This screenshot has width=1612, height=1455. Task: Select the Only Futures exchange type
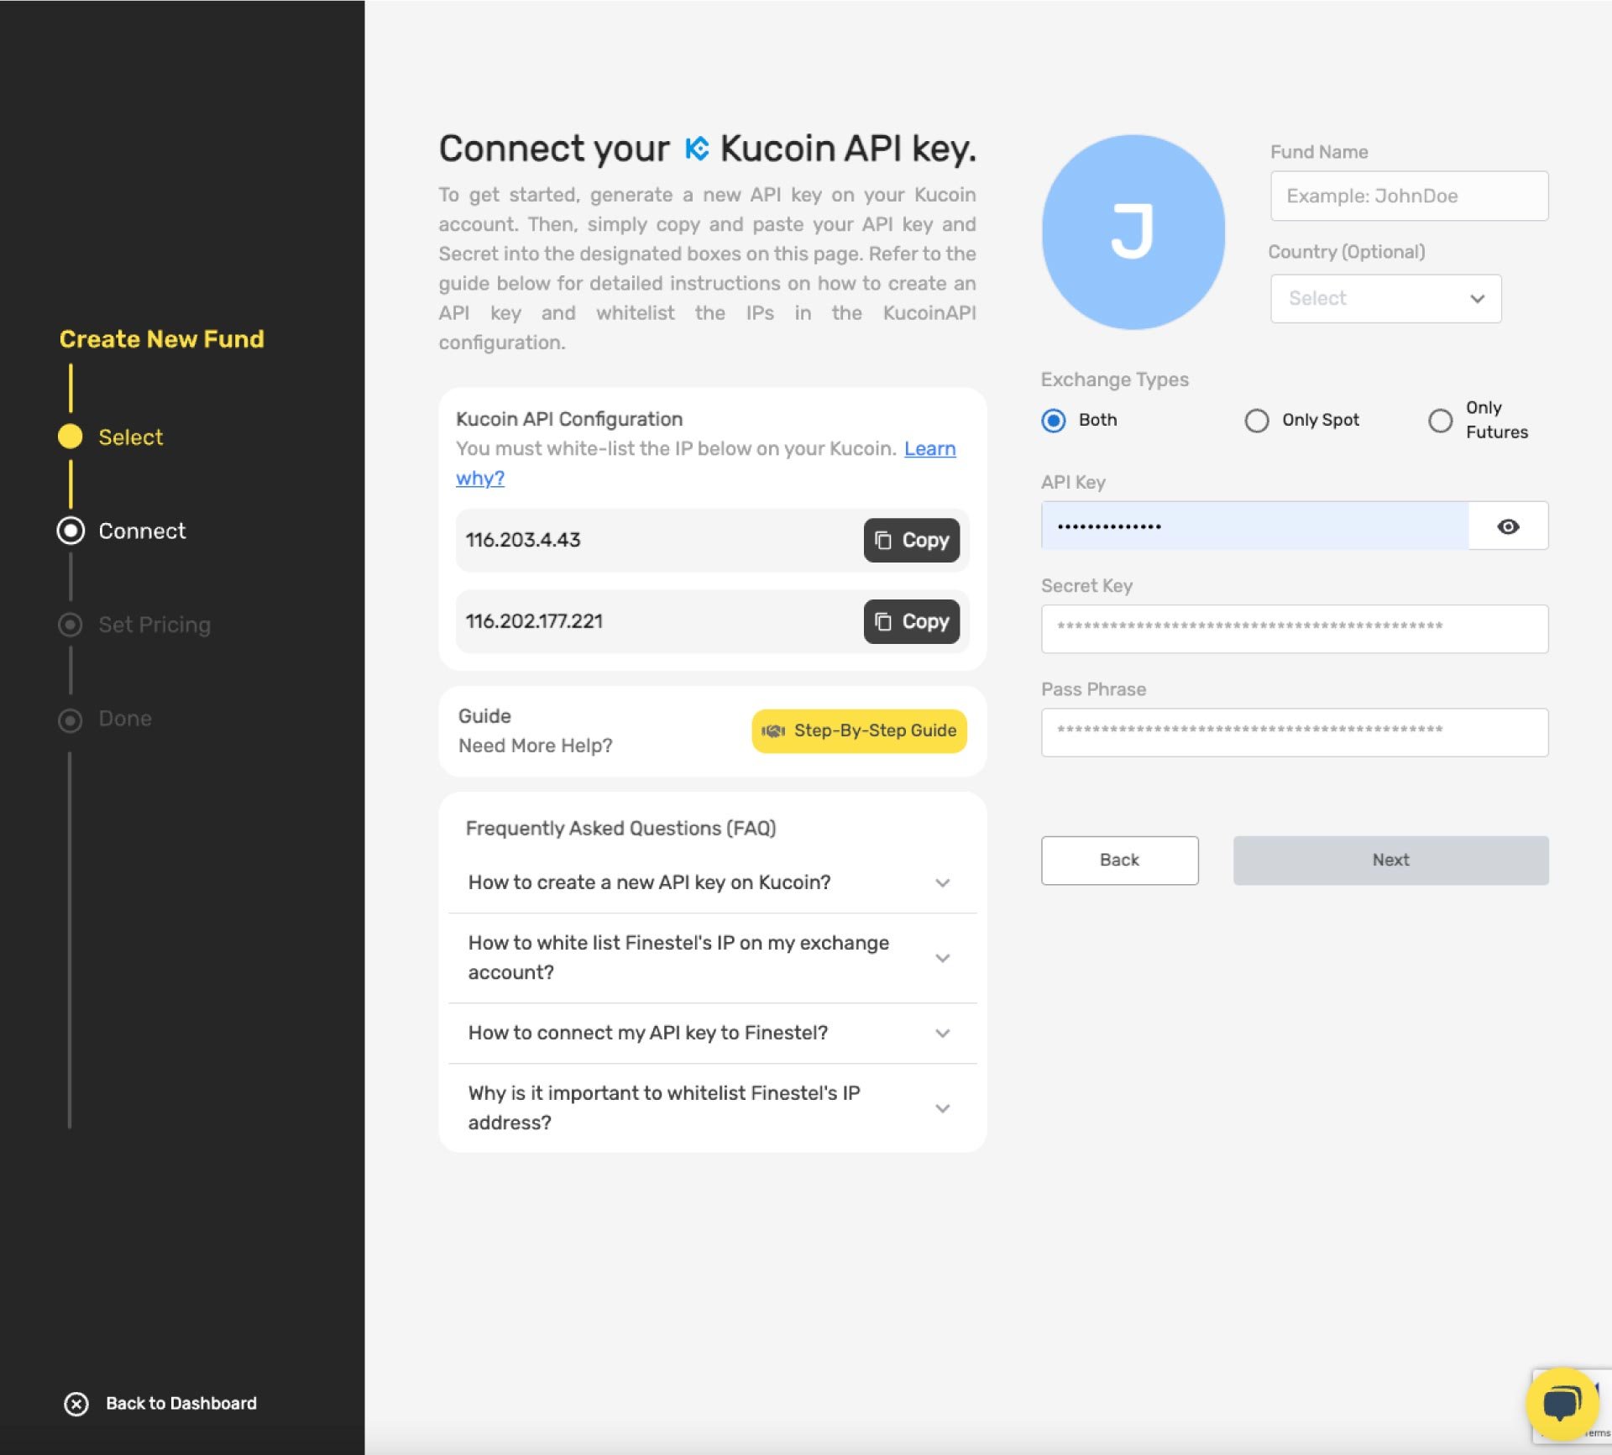(x=1441, y=418)
